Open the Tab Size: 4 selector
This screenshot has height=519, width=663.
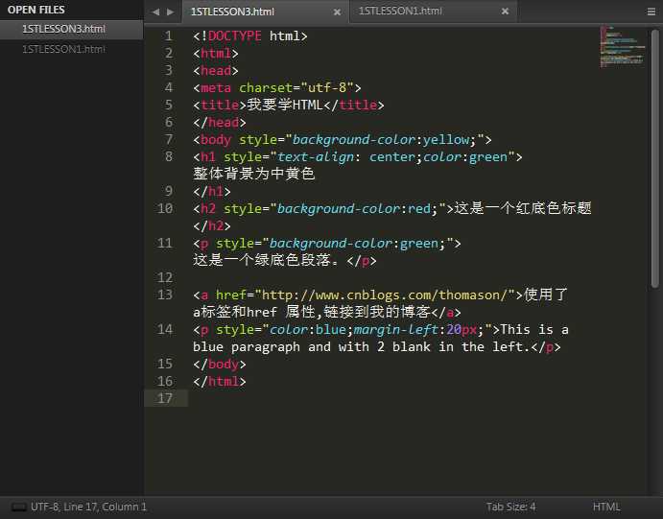(510, 507)
